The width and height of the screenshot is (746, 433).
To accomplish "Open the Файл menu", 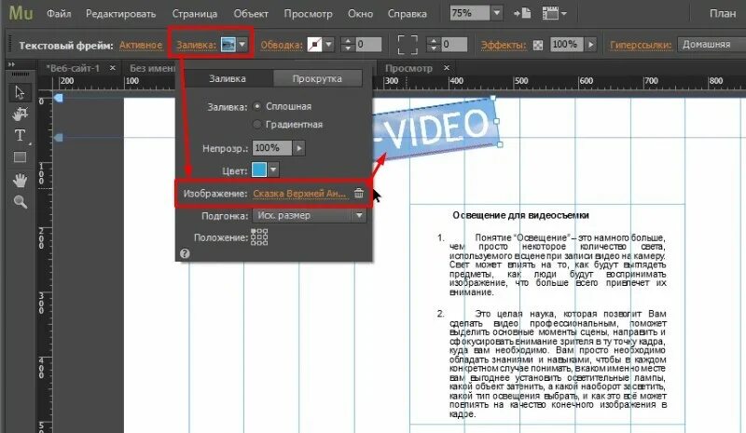I will tap(59, 14).
